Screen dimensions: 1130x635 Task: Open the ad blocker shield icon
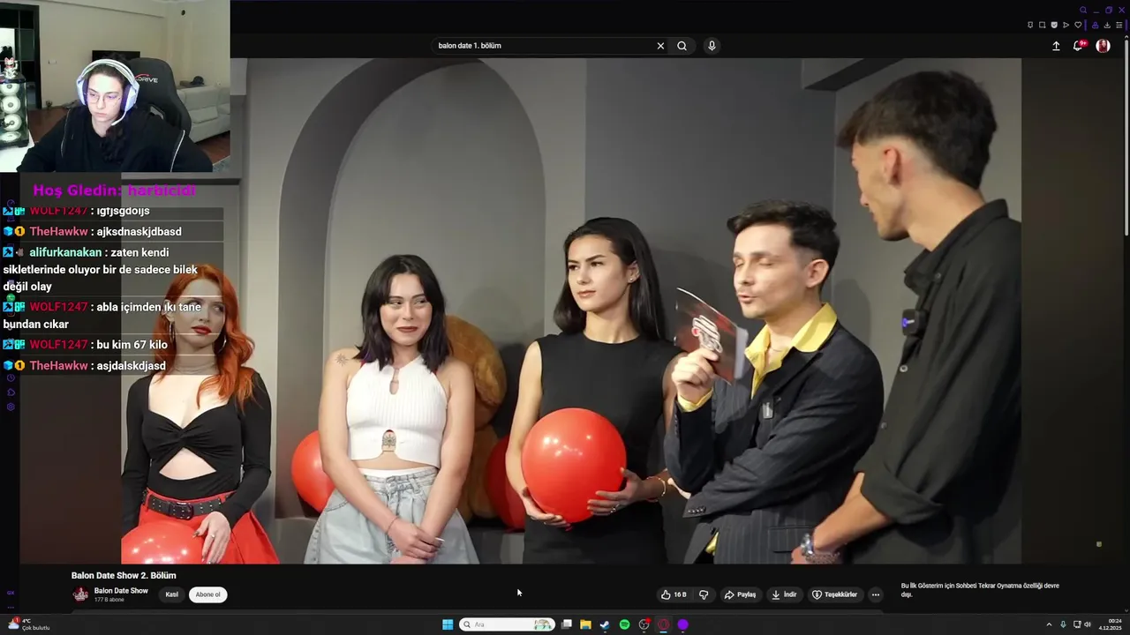coord(1054,25)
